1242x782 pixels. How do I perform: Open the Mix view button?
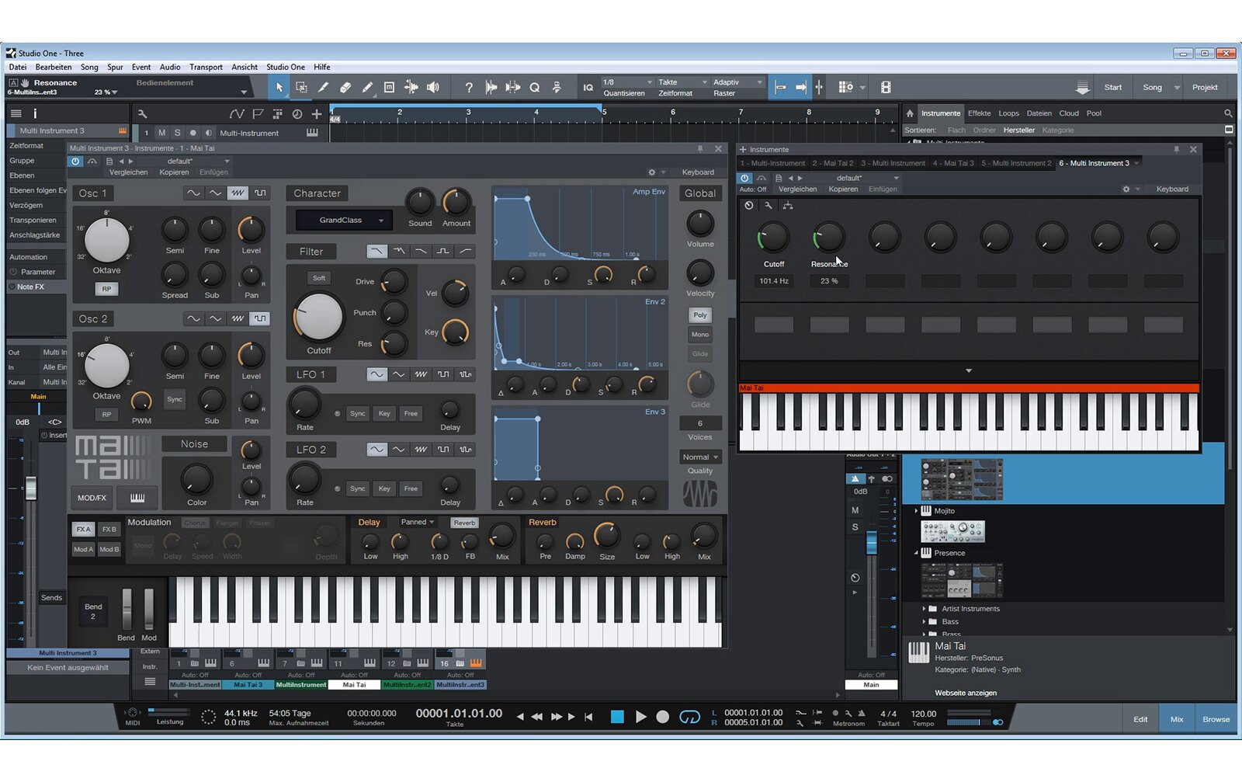click(1177, 719)
